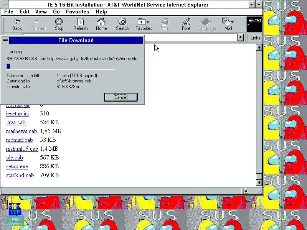Open the Favorites menu in menu bar
The height and width of the screenshot is (230, 307).
click(78, 12)
